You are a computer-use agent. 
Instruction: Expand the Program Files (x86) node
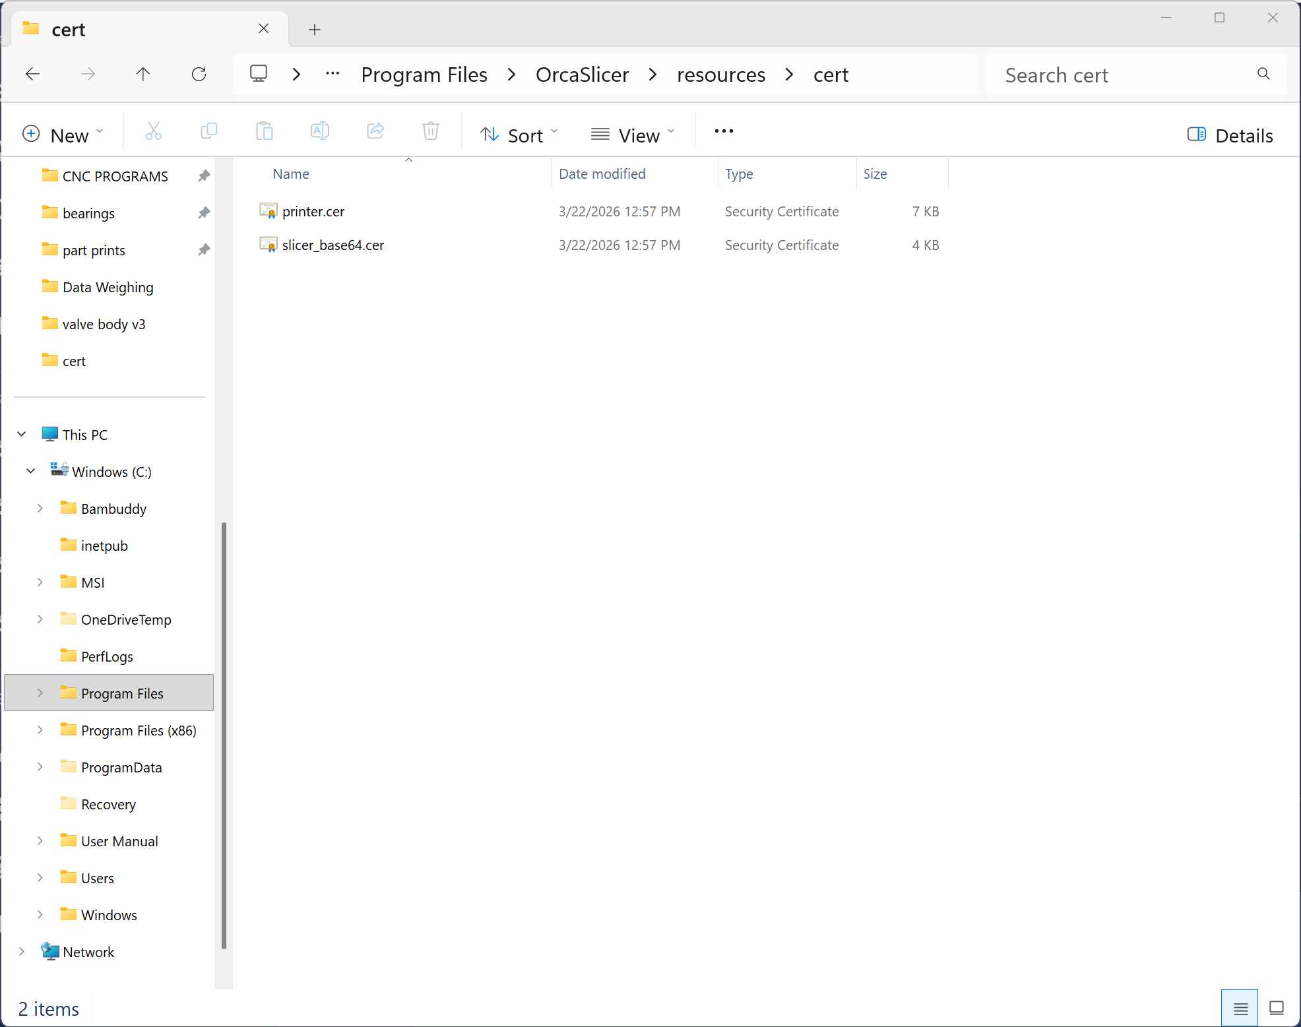pyautogui.click(x=40, y=730)
